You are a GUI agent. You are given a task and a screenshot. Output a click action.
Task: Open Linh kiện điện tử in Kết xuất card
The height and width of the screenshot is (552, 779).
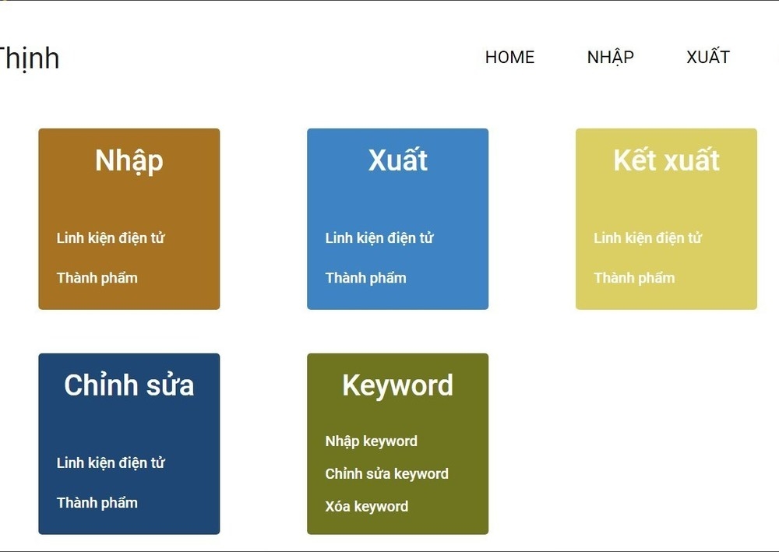[647, 237]
